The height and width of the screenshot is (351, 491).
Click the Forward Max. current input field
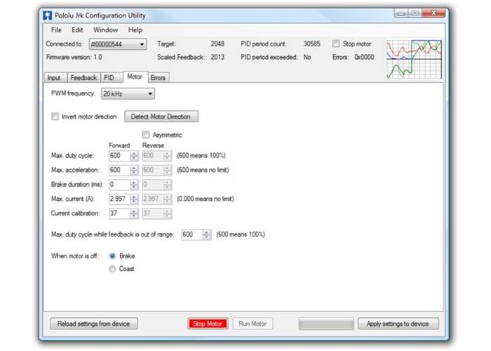click(x=119, y=199)
